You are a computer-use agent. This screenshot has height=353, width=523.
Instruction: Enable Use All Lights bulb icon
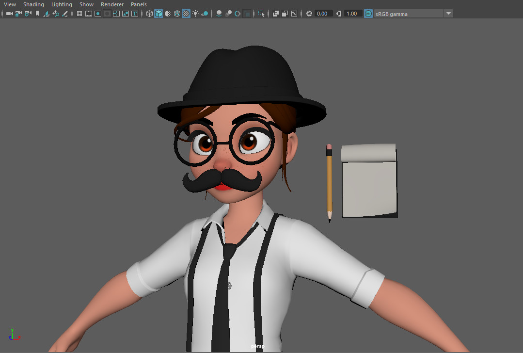195,14
